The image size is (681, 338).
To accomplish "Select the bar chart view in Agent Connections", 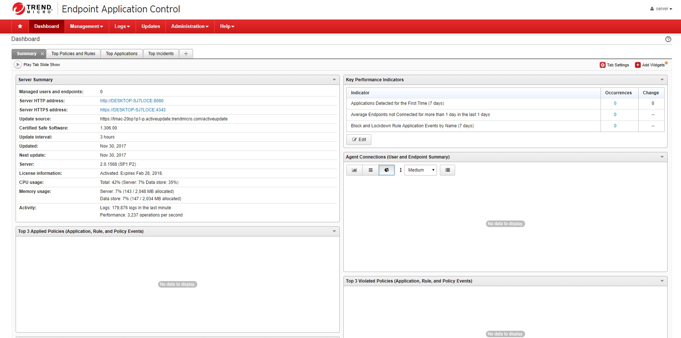I will pos(354,170).
